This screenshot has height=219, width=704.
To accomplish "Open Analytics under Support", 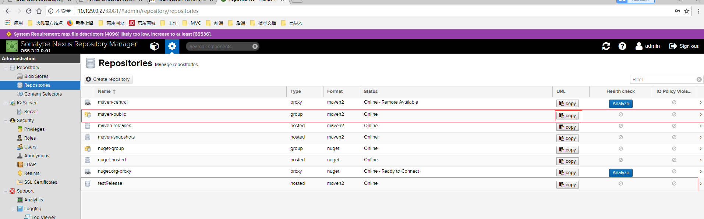I will coord(33,200).
